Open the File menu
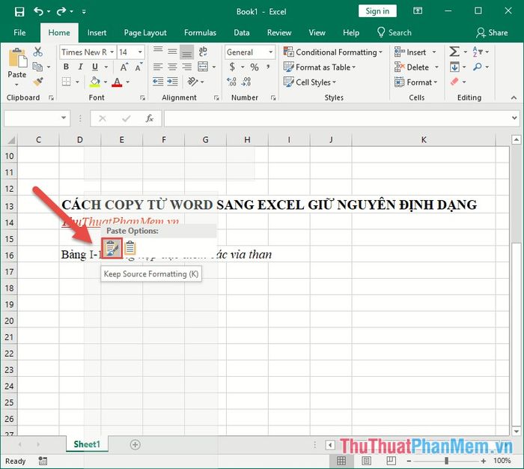Viewport: 524px width, 469px height. pyautogui.click(x=19, y=33)
